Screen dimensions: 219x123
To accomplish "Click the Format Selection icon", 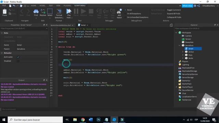I will (x=59, y=11).
